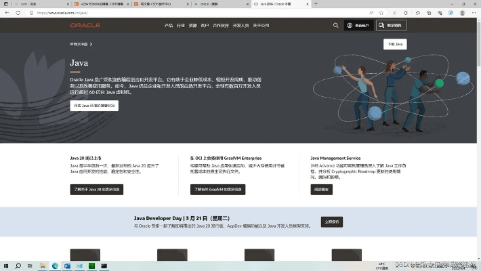Click the site info icon in address bar
Screen dimensions: 481x271
coord(31,13)
